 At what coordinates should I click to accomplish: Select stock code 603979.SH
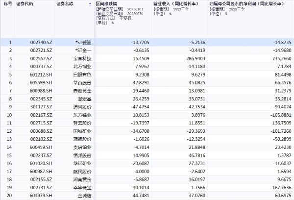[x=41, y=196]
